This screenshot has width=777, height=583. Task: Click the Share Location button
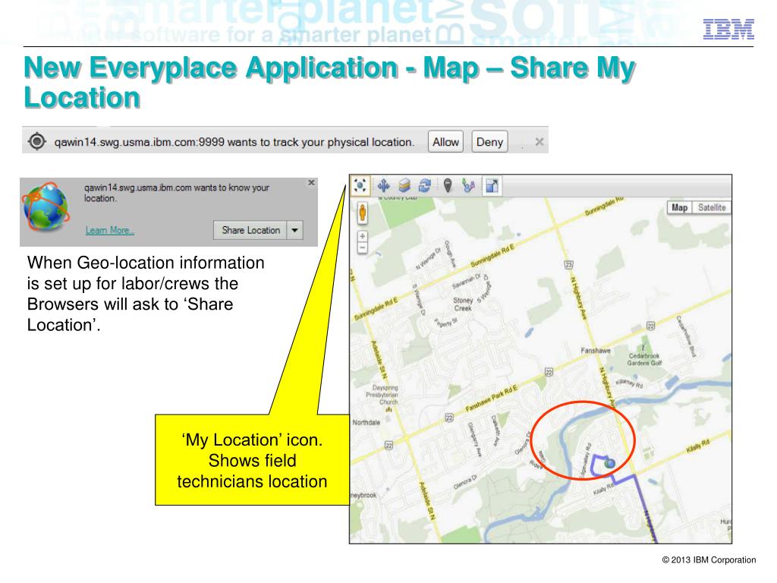[x=250, y=230]
